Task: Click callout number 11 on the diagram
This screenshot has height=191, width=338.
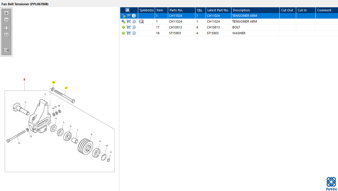Action: coord(111,152)
